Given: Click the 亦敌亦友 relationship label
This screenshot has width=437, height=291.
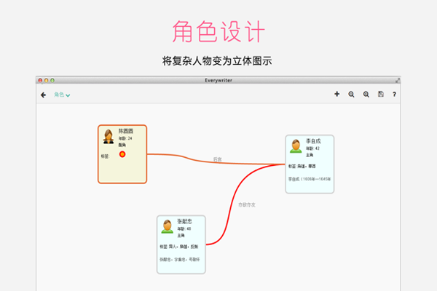Looking at the screenshot, I should coord(247,205).
